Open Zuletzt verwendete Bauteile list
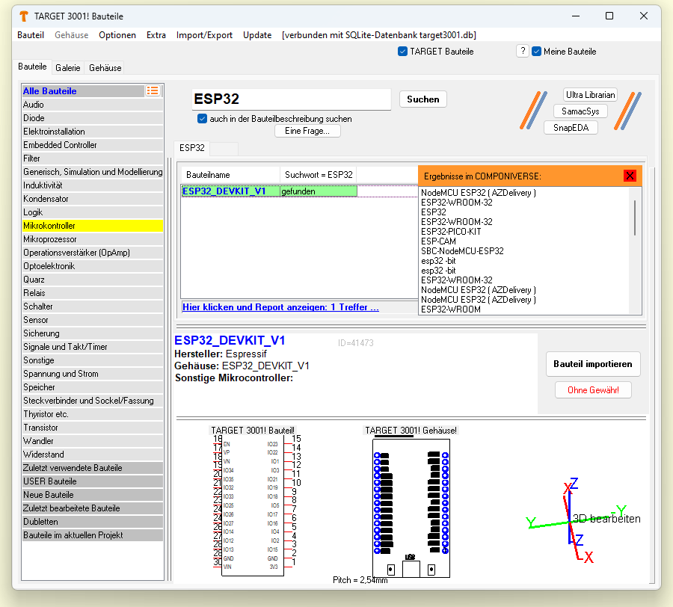The image size is (673, 607). pos(92,467)
